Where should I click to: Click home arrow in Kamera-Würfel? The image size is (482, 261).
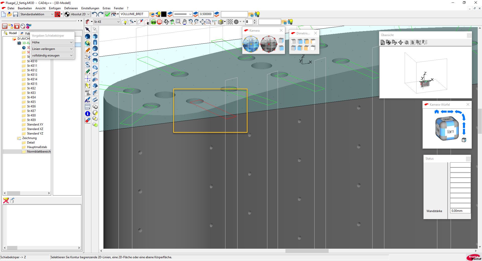[437, 112]
